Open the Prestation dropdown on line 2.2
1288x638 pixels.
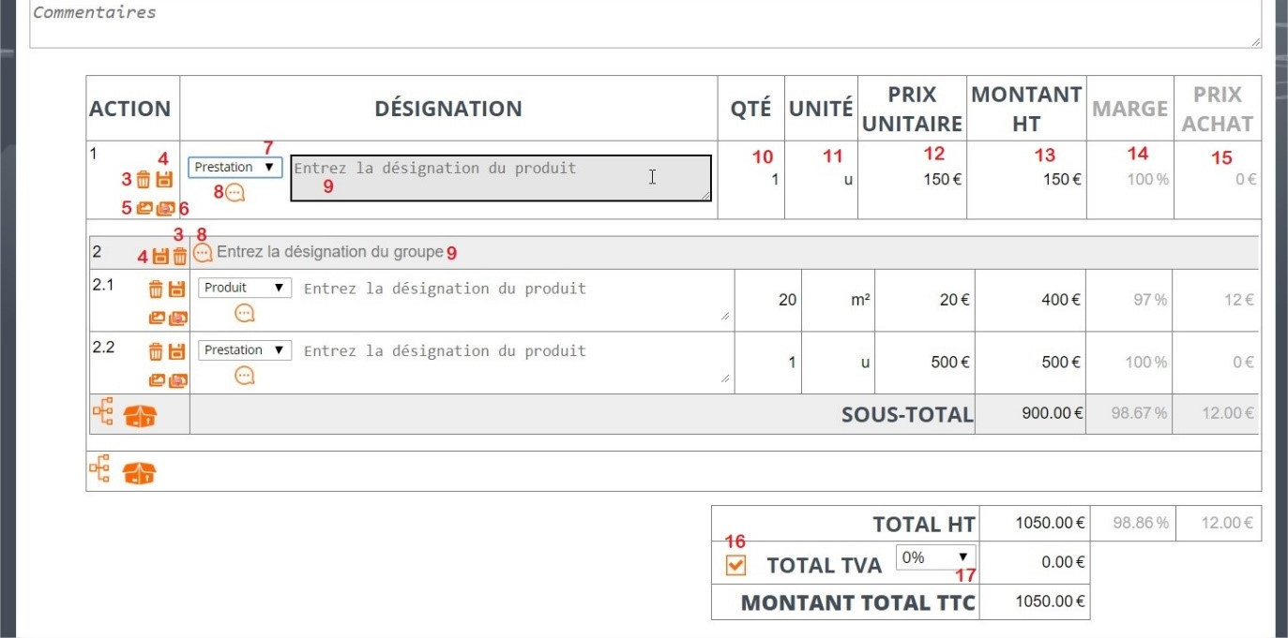click(245, 350)
